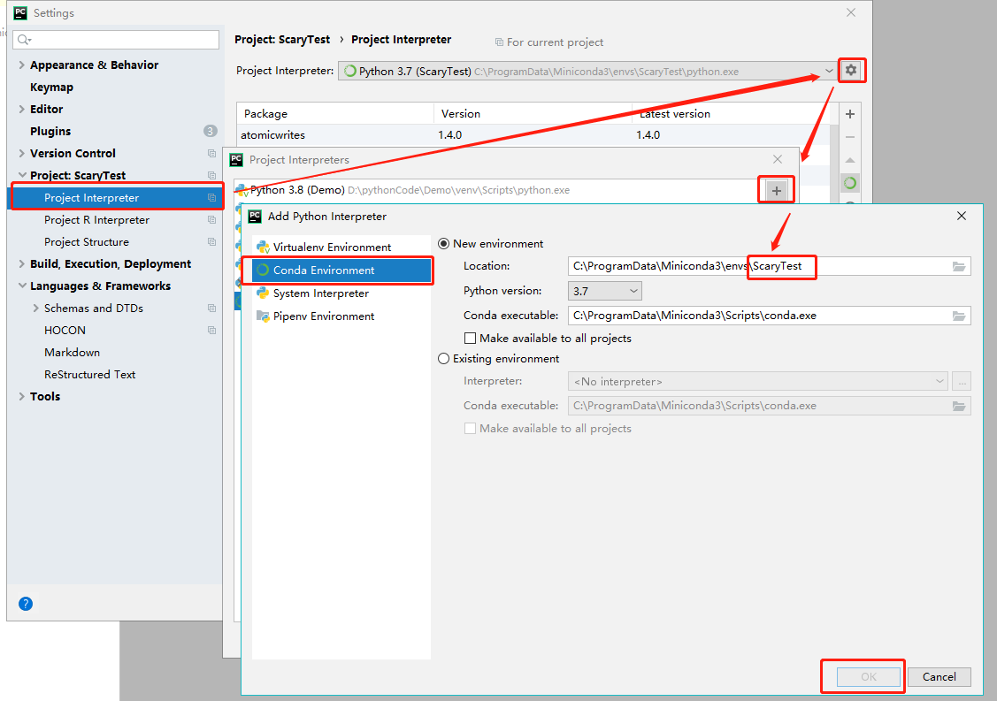
Task: Enable Make available to all projects for new environment
Action: coord(470,338)
